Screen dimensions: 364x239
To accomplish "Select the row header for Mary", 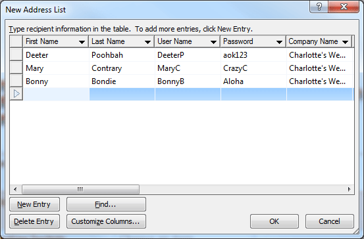I will [16, 68].
